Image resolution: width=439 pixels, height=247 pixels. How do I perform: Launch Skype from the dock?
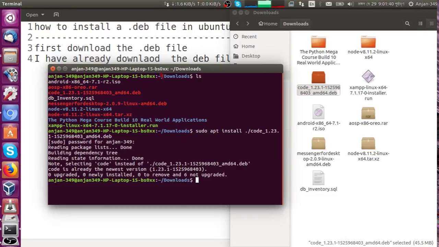(10, 151)
